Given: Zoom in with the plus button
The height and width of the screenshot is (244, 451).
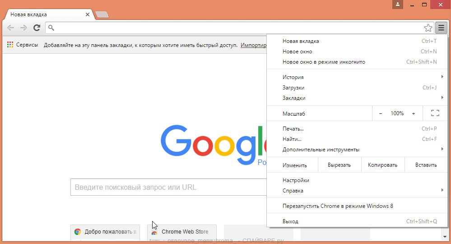Looking at the screenshot, I should pyautogui.click(x=414, y=113).
